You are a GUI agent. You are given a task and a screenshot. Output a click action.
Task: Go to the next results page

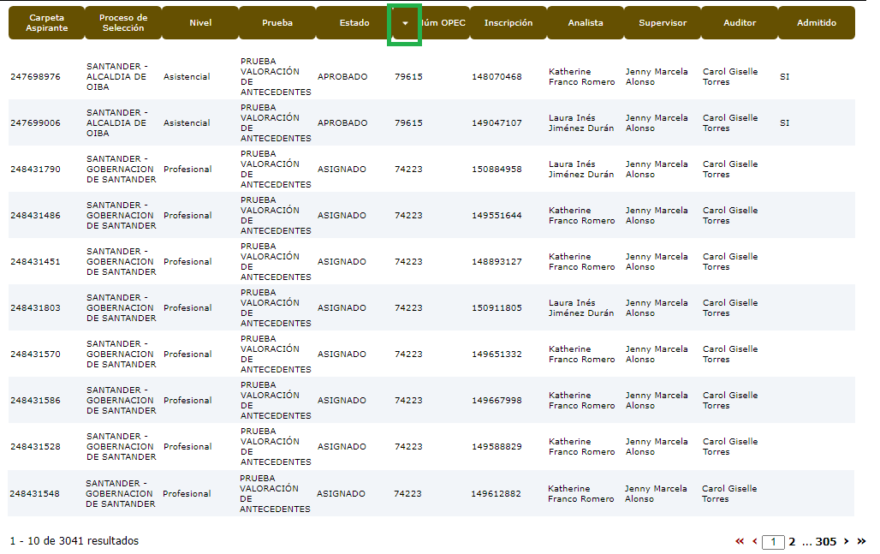point(847,541)
